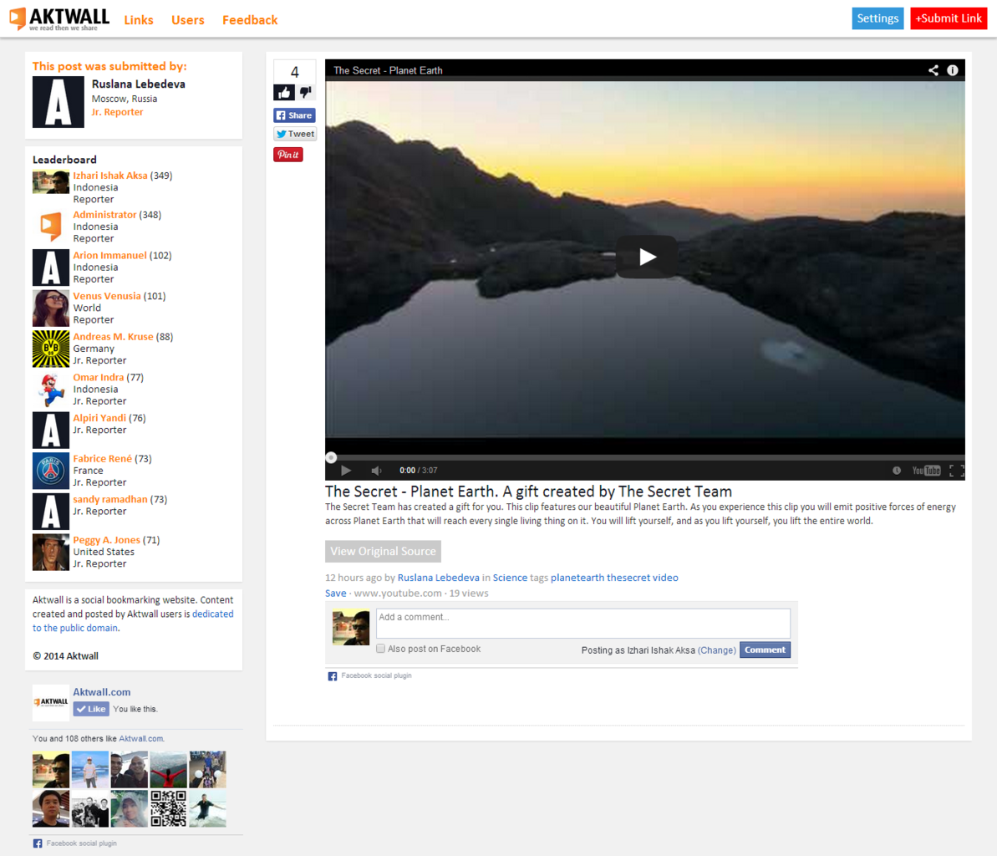Open Ruslana Lebedeva link below the video

(x=438, y=578)
